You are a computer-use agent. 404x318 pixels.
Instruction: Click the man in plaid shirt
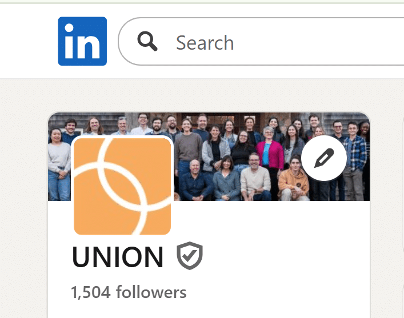pyautogui.click(x=354, y=157)
